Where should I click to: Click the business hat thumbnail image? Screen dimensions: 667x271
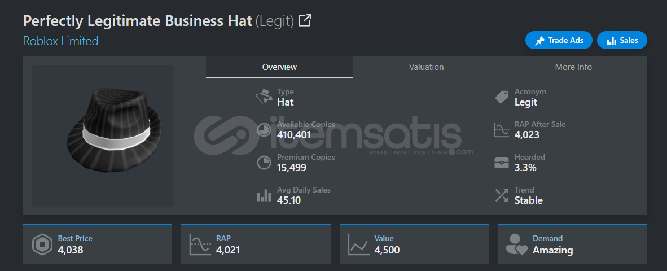point(103,135)
